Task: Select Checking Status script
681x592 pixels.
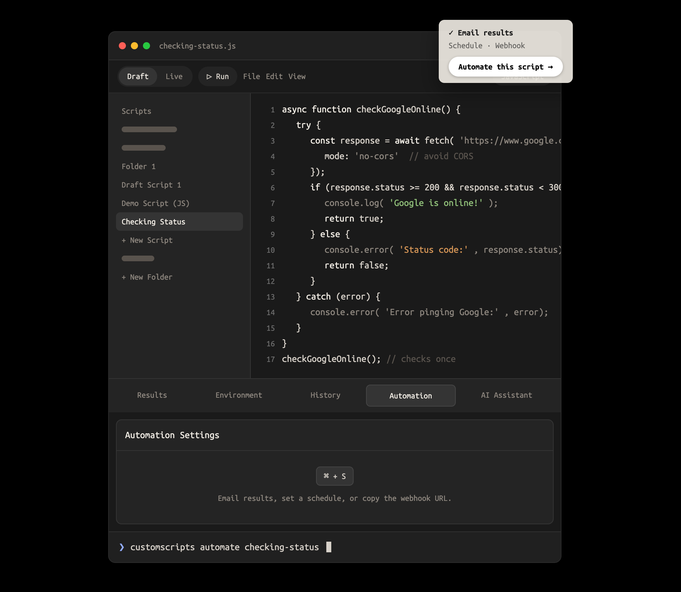Action: [179, 222]
